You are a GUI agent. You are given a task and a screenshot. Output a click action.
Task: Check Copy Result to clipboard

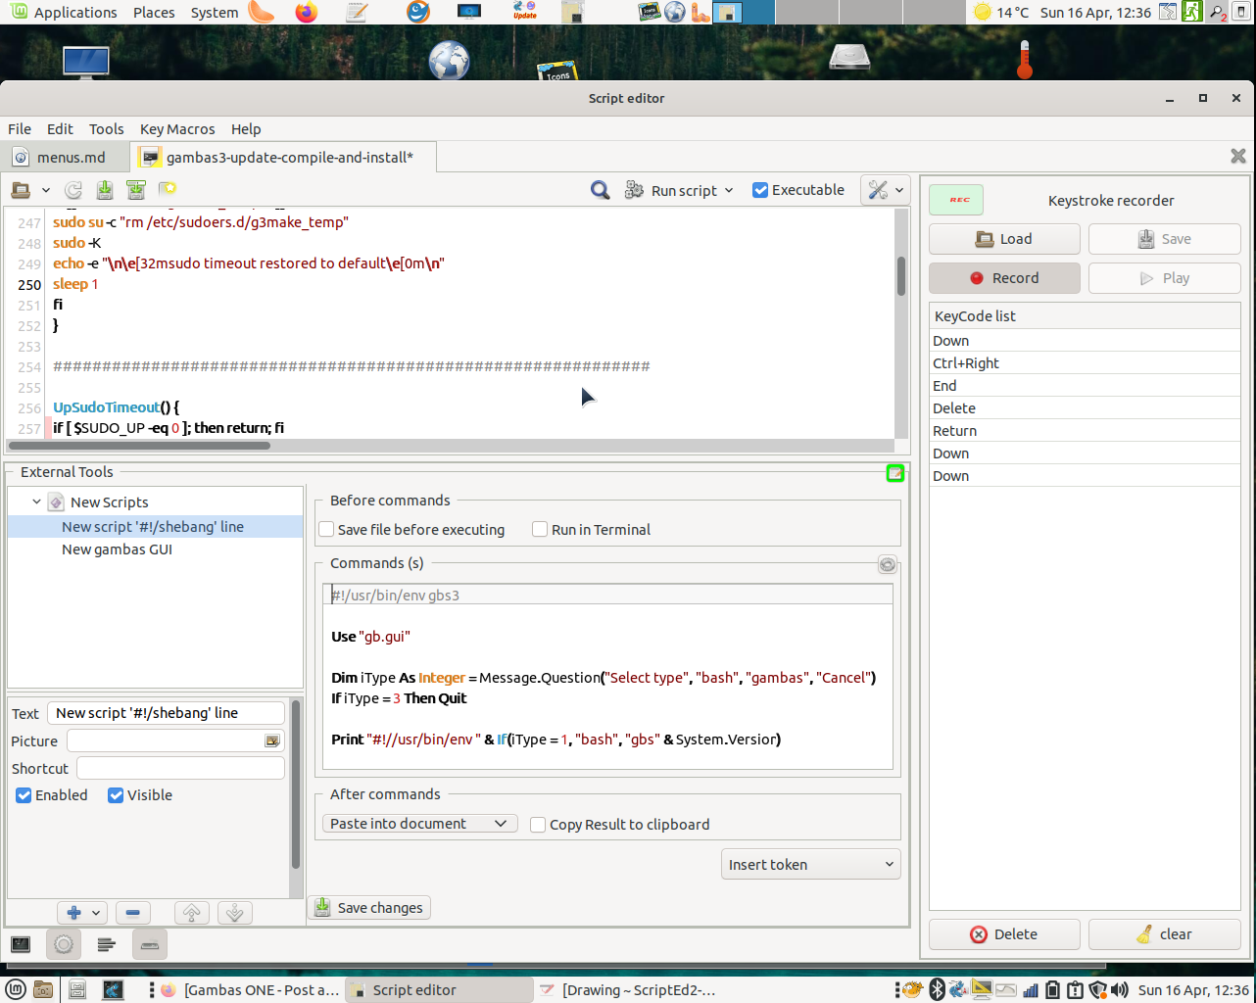pos(538,825)
